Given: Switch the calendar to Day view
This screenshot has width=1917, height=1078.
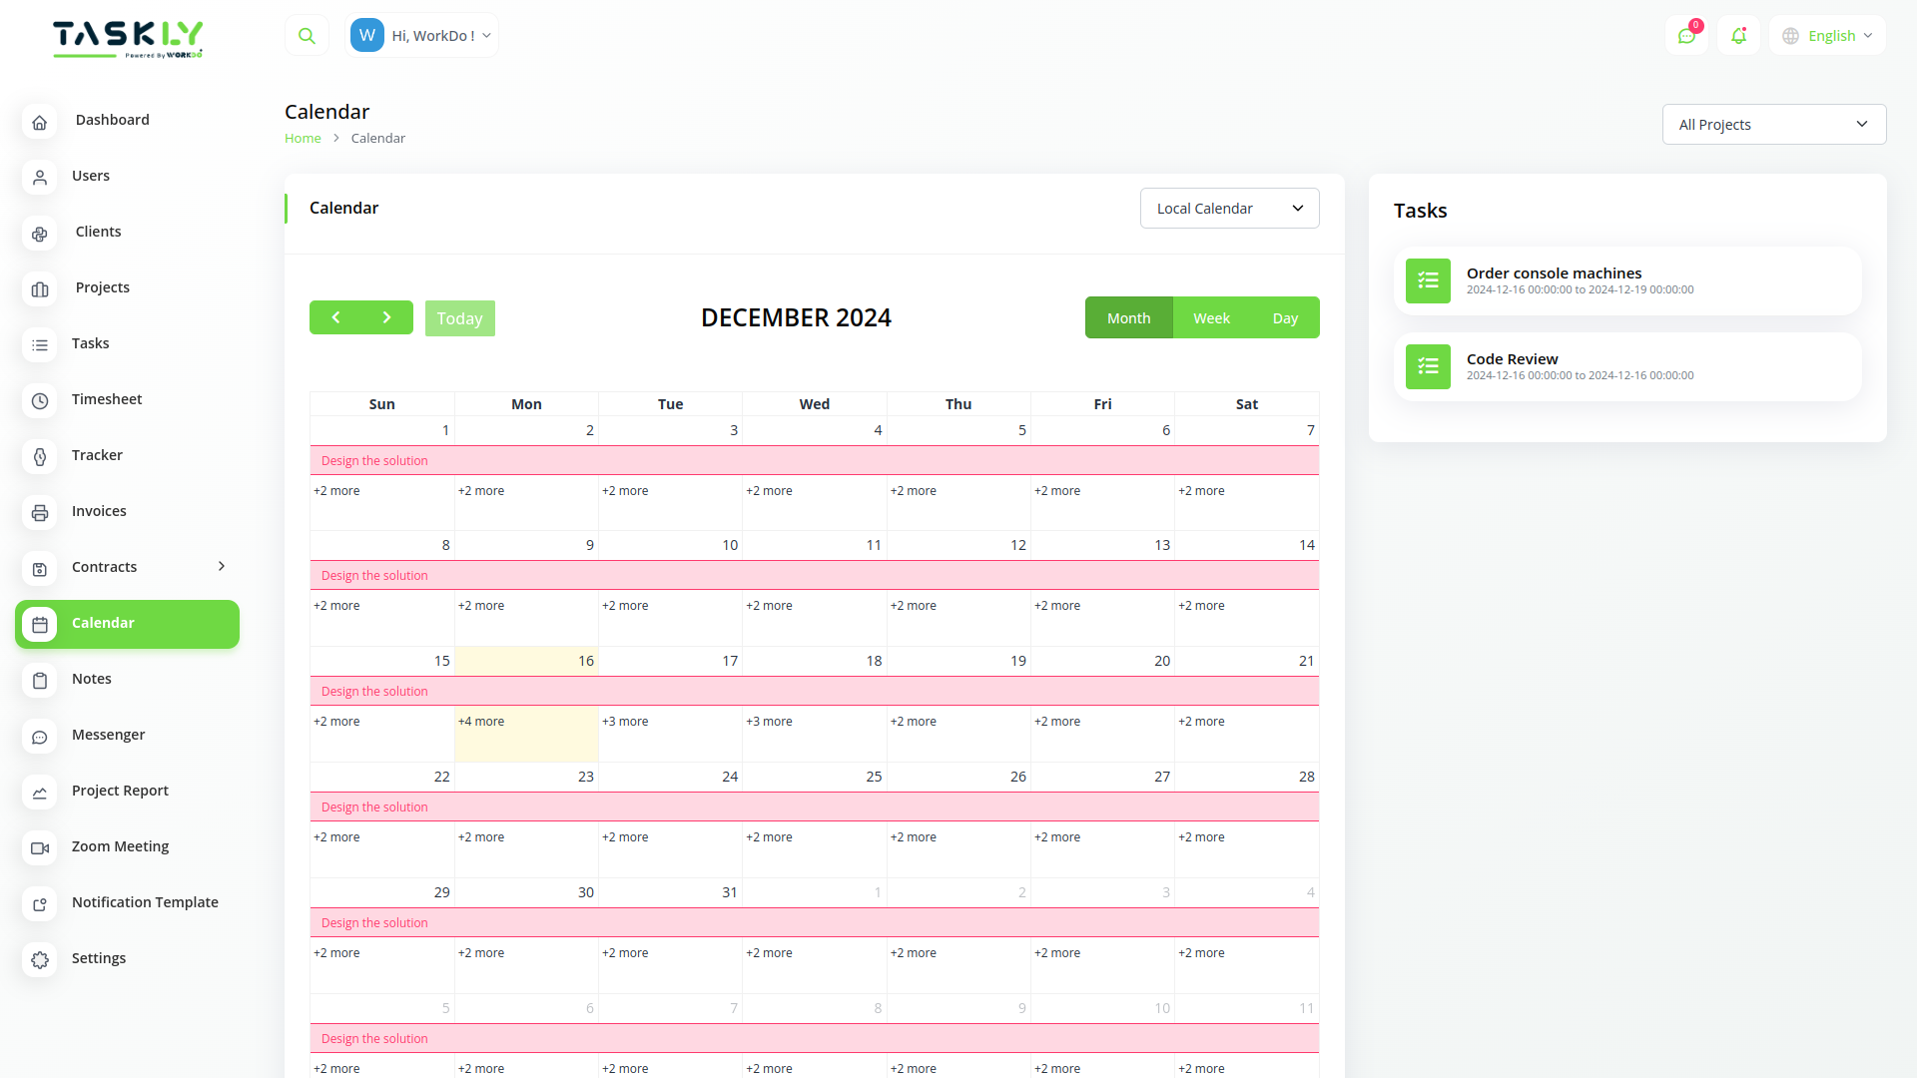Looking at the screenshot, I should coord(1285,317).
